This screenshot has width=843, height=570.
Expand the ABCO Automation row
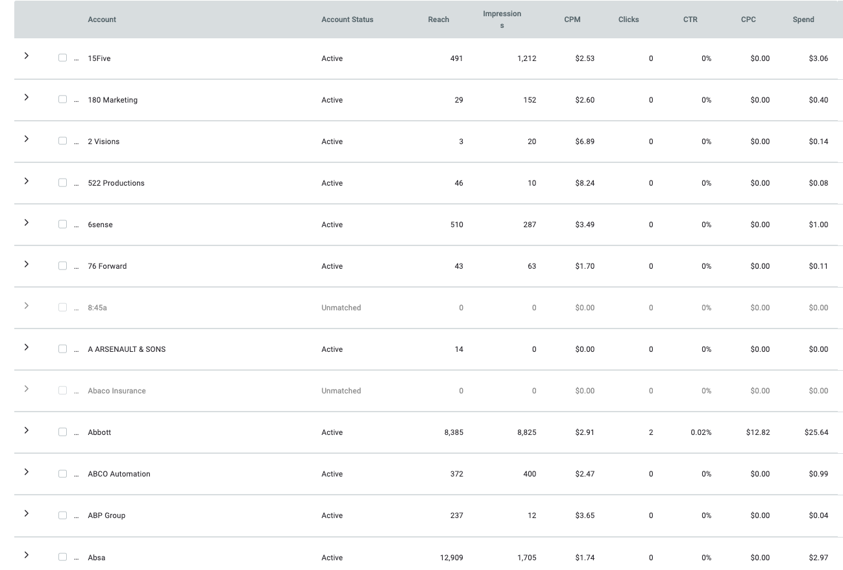click(27, 472)
